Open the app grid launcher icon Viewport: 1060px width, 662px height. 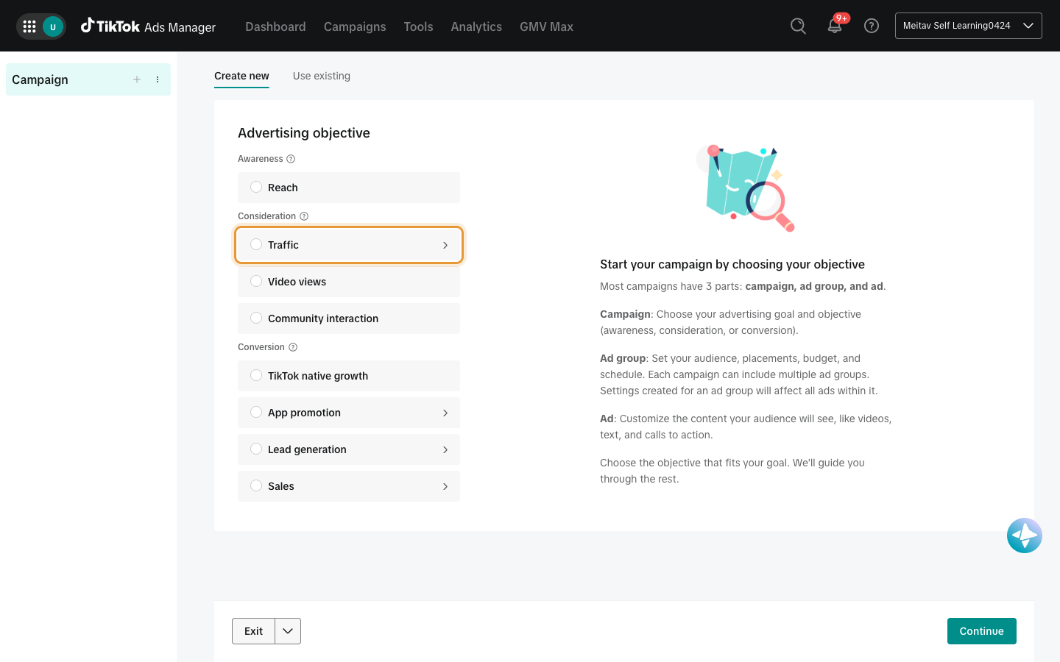(29, 26)
